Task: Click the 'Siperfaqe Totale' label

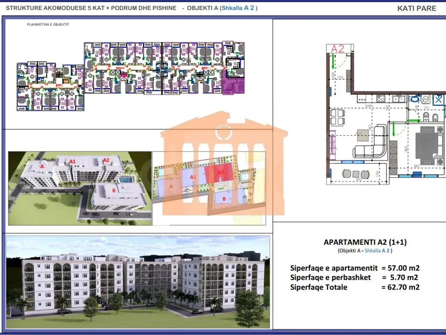Action: click(x=318, y=287)
